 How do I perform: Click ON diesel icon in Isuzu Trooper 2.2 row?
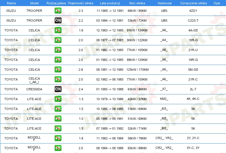click(x=58, y=20)
